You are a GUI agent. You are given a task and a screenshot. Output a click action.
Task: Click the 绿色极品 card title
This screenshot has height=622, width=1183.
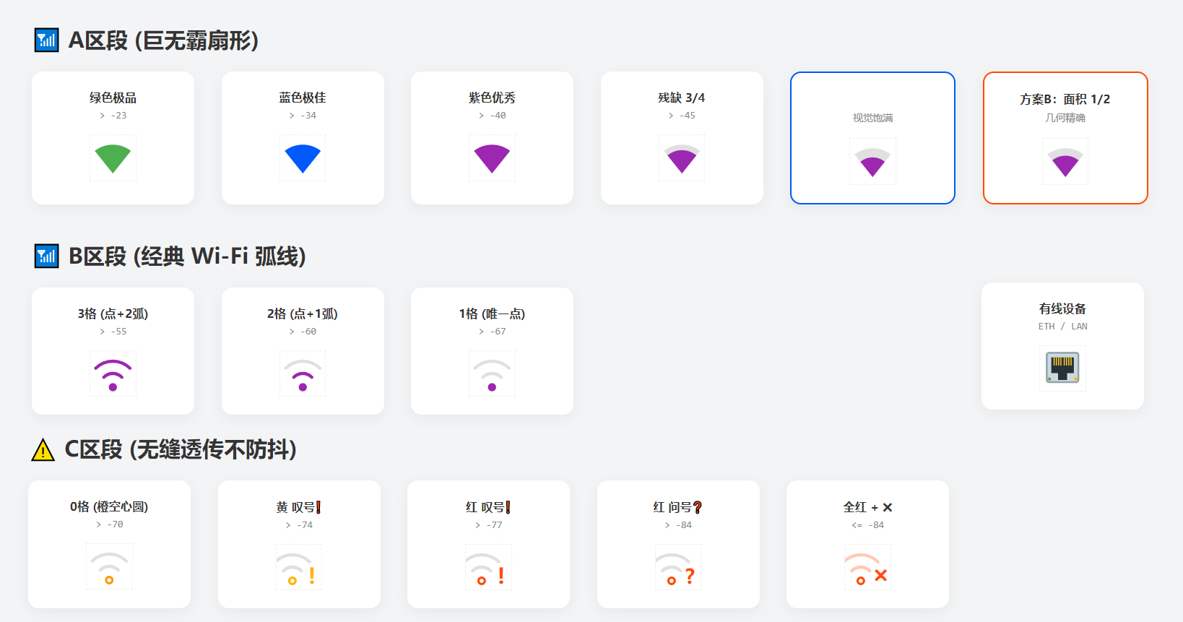click(113, 98)
